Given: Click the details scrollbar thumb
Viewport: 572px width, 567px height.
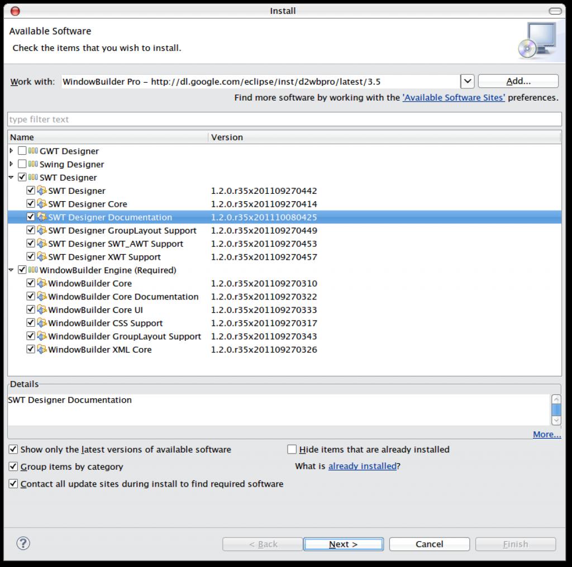Looking at the screenshot, I should pos(556,409).
